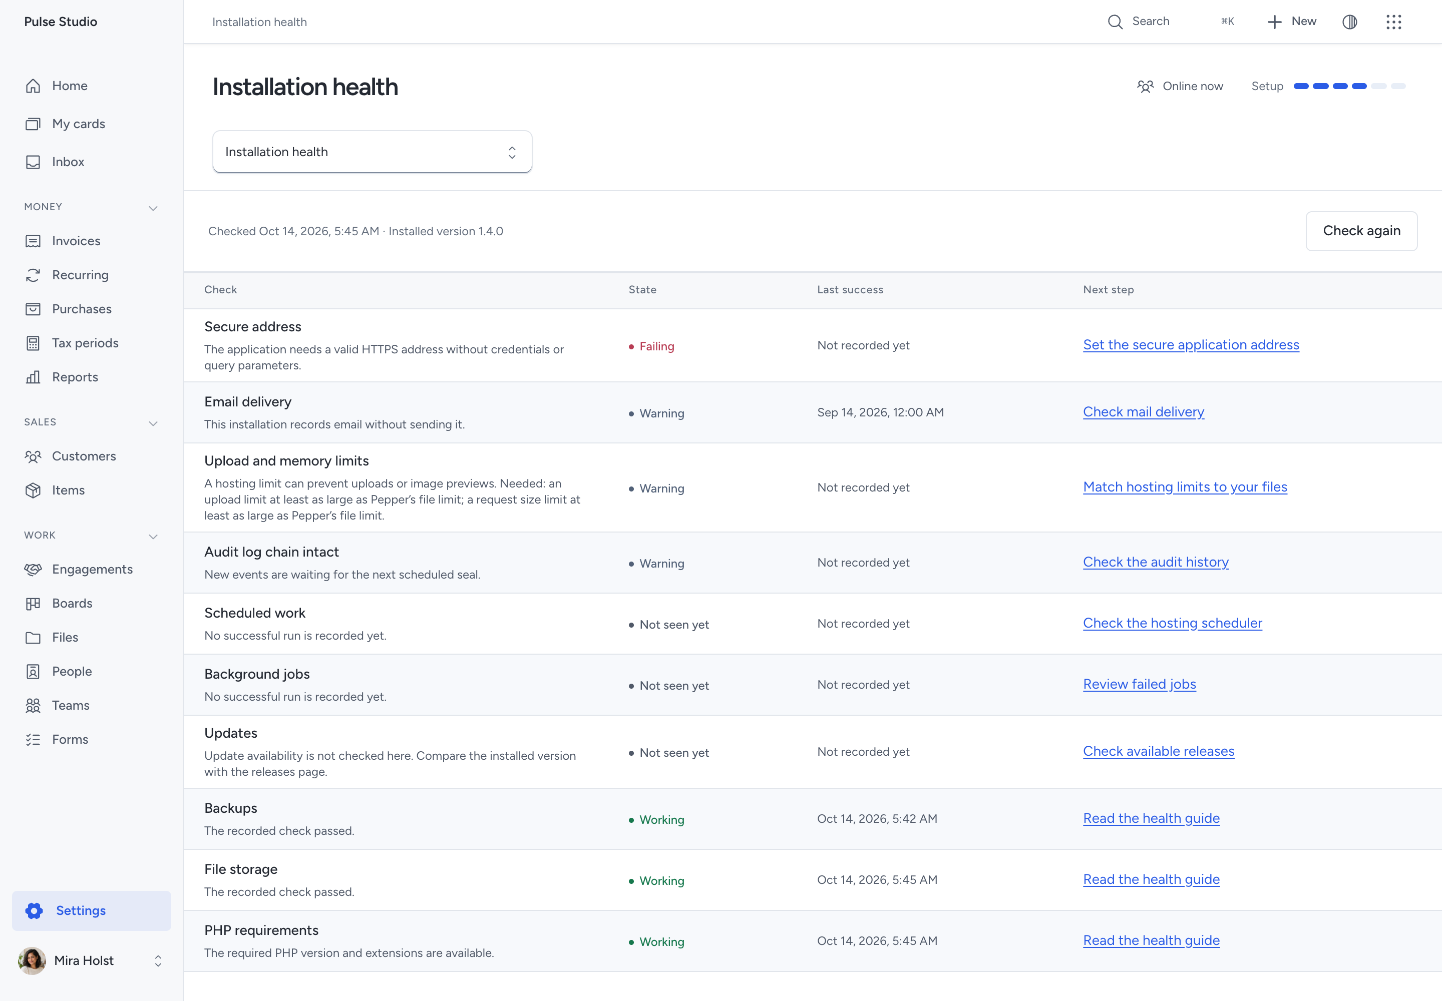Open the Check mail delivery link
The image size is (1442, 1001).
coord(1143,412)
